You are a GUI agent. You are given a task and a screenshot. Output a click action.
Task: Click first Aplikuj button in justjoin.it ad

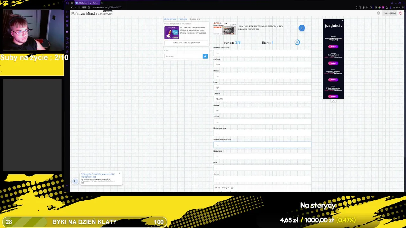point(333,47)
